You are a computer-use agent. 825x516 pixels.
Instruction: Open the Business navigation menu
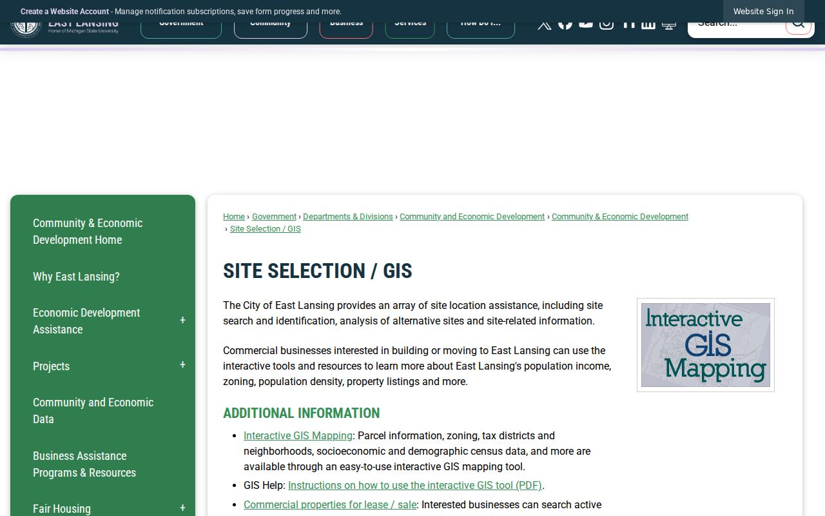346,30
